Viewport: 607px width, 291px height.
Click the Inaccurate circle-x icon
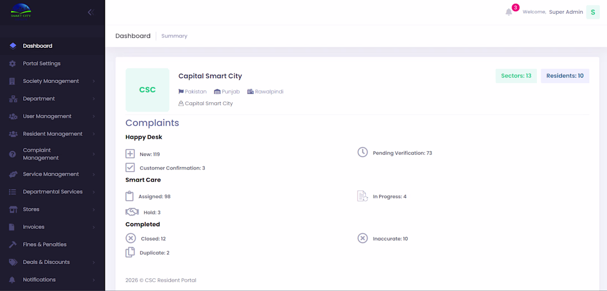363,238
